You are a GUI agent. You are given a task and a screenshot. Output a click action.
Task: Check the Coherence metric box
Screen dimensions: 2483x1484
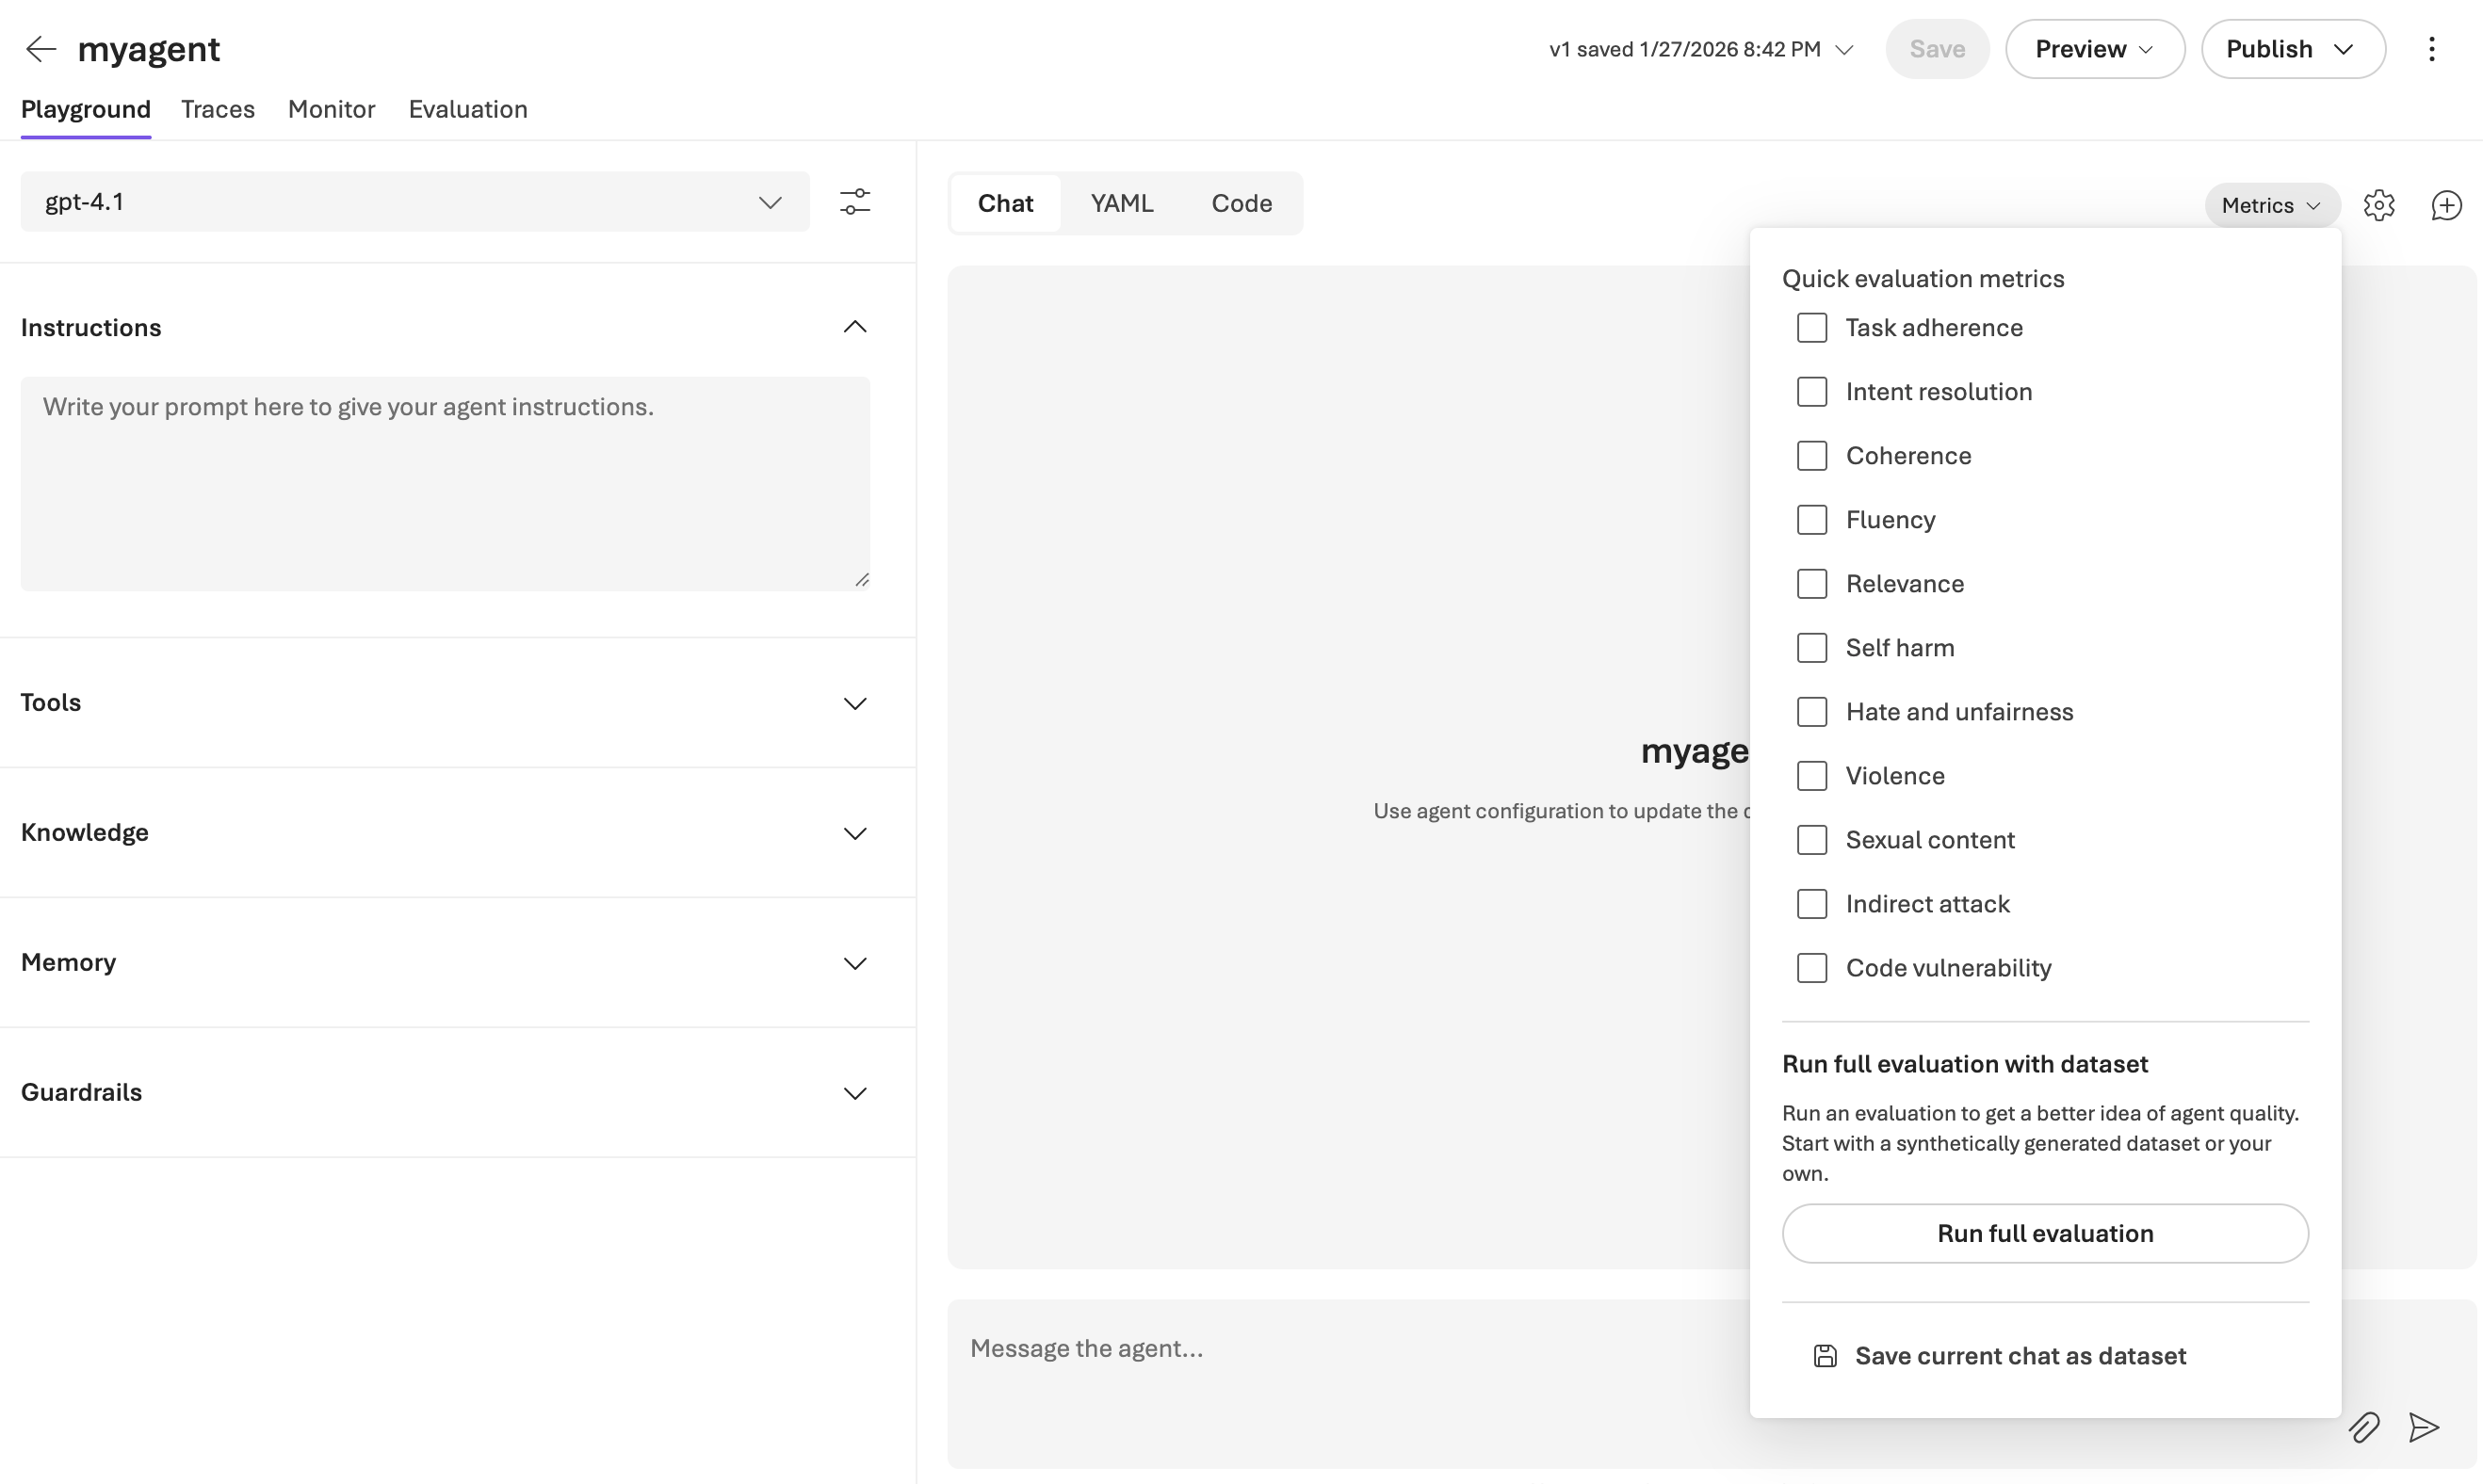(1811, 456)
